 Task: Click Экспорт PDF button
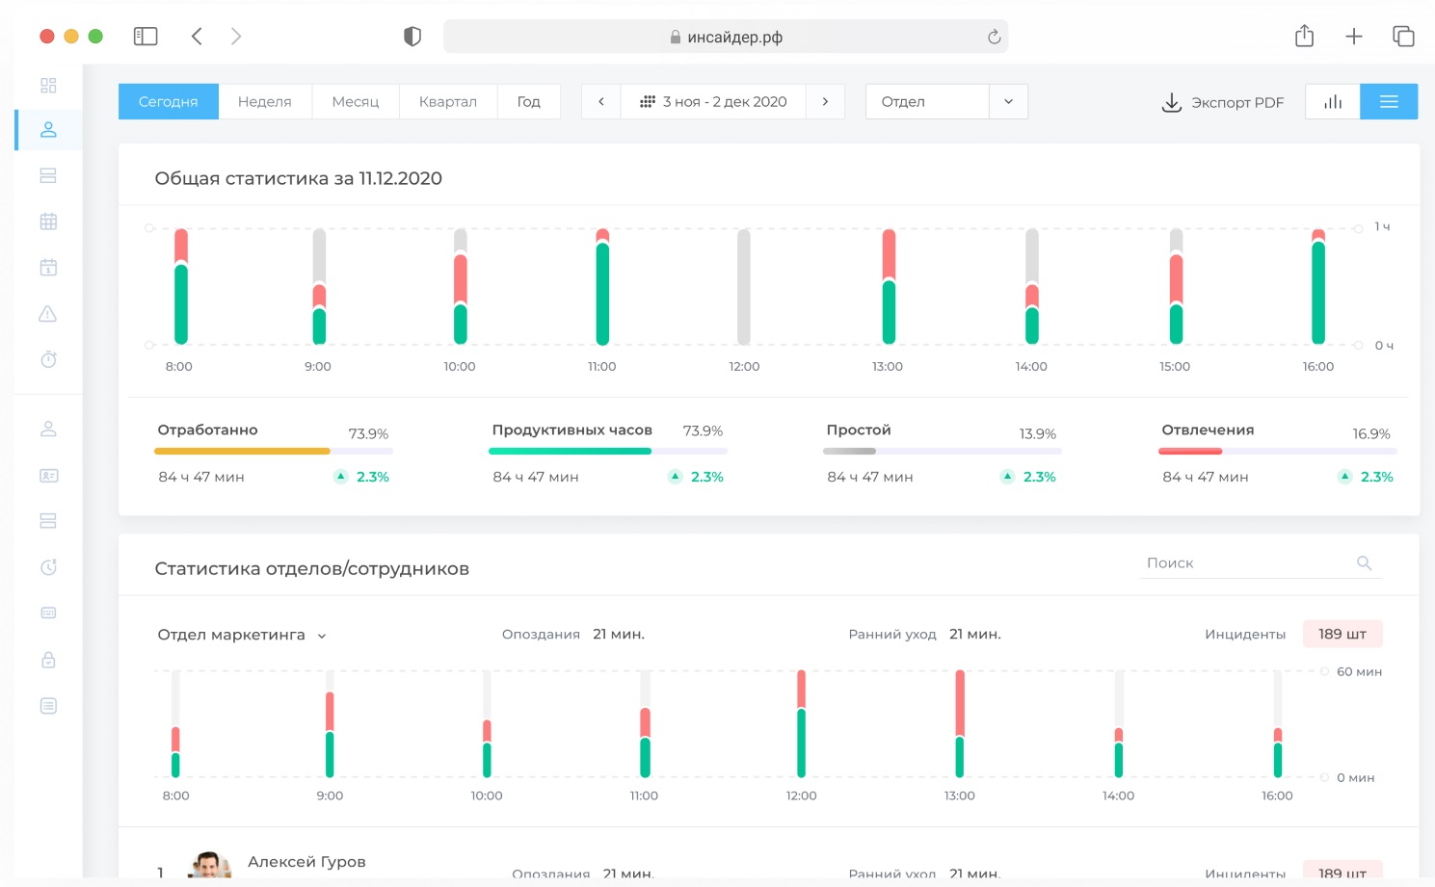[1223, 102]
